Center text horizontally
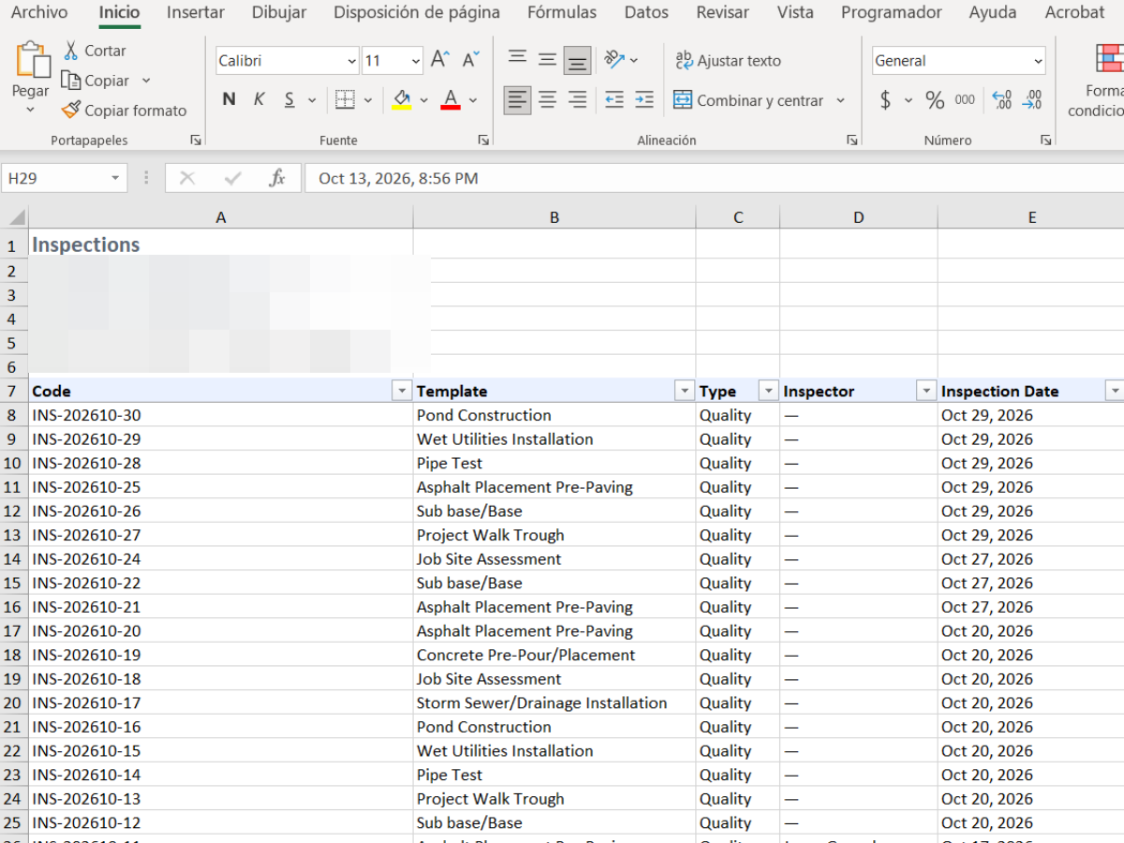1124x843 pixels. click(548, 99)
